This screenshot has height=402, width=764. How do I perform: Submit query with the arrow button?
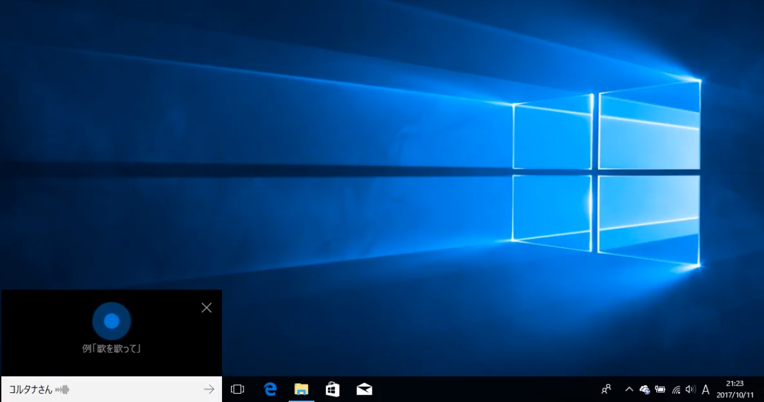tap(209, 389)
